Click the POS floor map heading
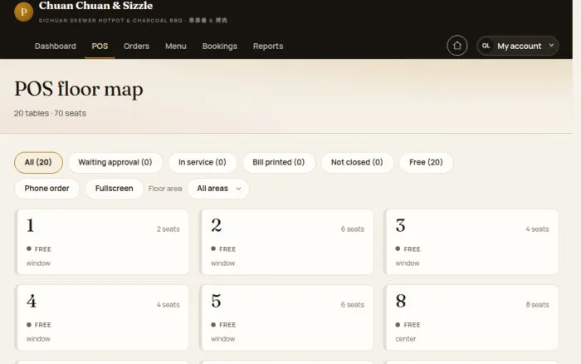Screen dimensions: 581x364 click(x=79, y=89)
